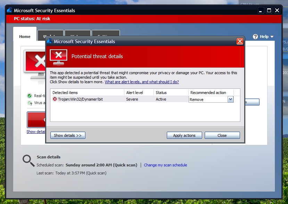Expand the Help menu arrow
Screen dimensions: 288x204
coord(272,37)
